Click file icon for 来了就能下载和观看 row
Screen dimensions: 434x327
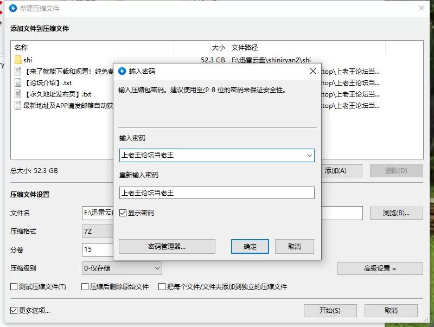(18, 71)
